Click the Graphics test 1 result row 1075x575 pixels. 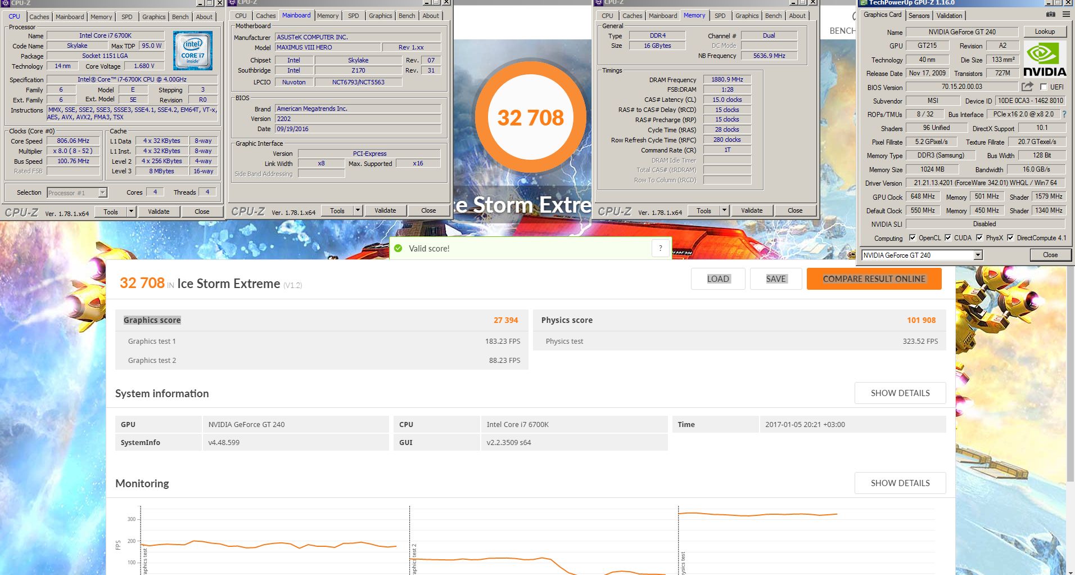click(x=322, y=341)
